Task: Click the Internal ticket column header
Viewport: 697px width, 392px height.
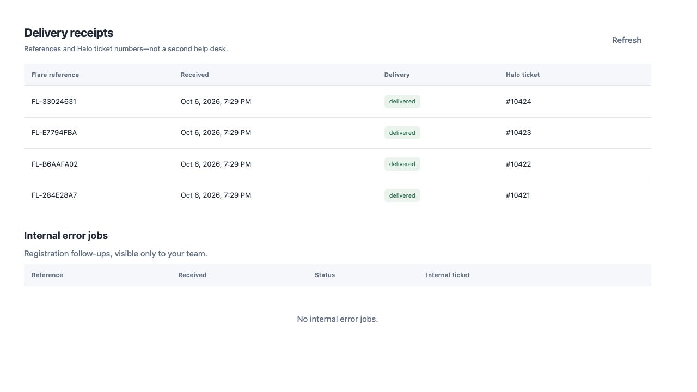Action: [x=448, y=275]
